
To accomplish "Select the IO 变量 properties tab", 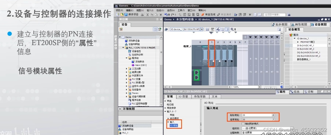I will [183, 96].
